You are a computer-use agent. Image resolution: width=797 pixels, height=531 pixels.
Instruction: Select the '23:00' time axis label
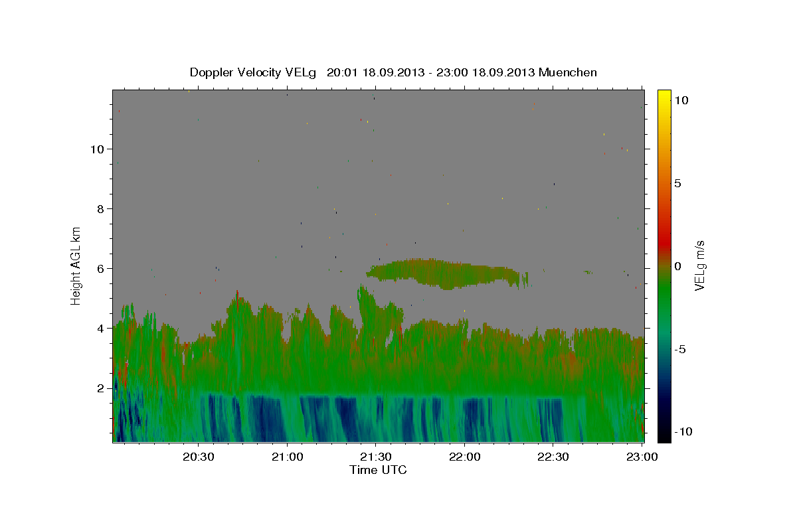642,457
